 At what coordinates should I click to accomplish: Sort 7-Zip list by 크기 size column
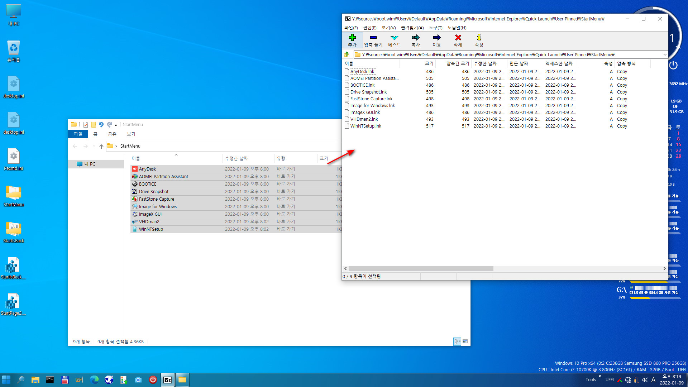(x=417, y=63)
